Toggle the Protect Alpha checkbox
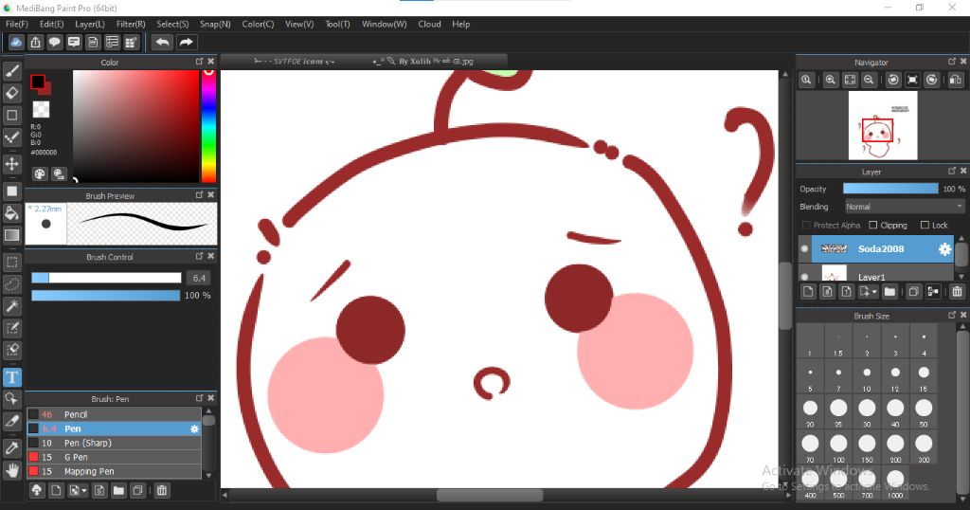Viewport: 970px width, 510px height. click(806, 225)
